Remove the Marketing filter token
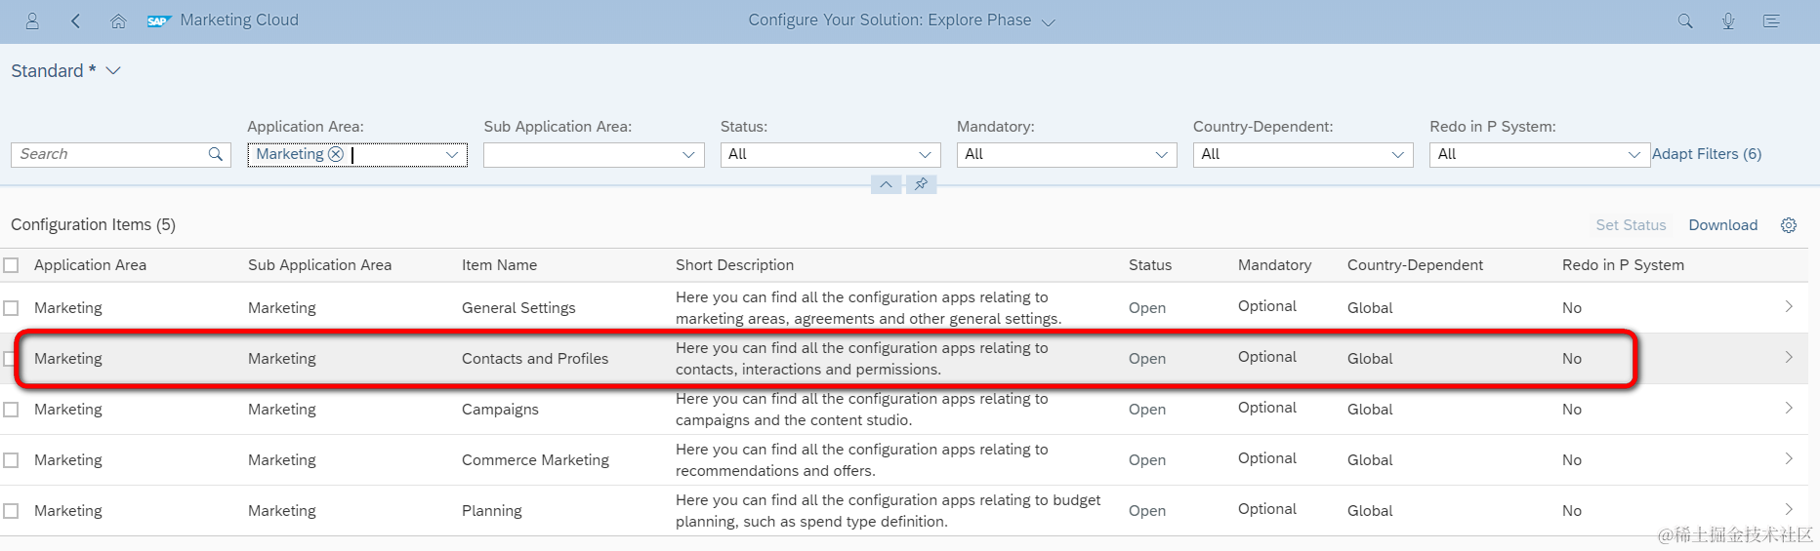Viewport: 1820px width, 551px height. click(x=336, y=154)
